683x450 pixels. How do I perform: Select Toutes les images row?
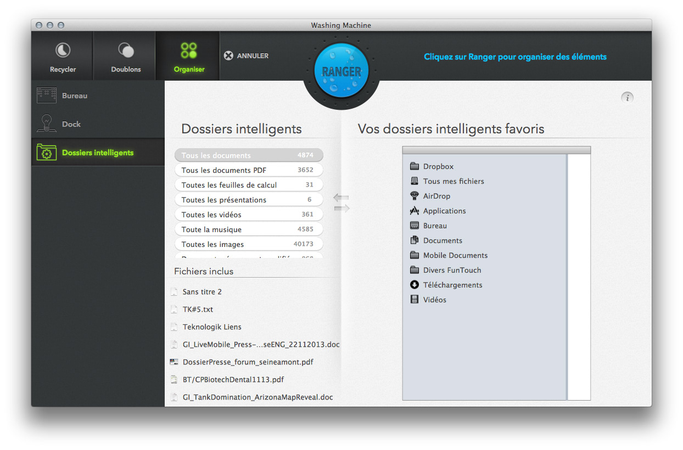(249, 244)
